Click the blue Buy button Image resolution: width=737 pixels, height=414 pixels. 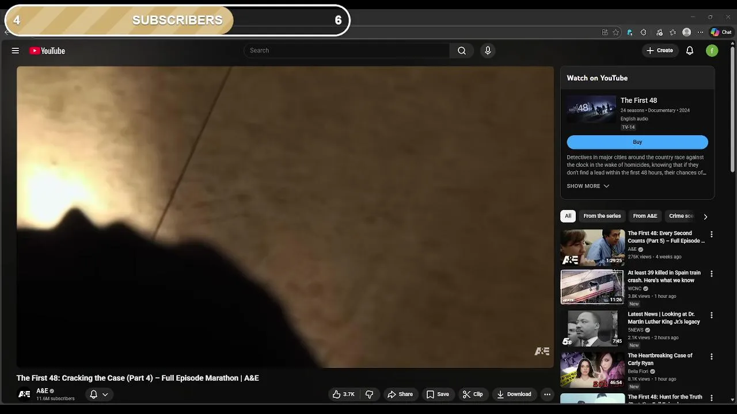(637, 142)
